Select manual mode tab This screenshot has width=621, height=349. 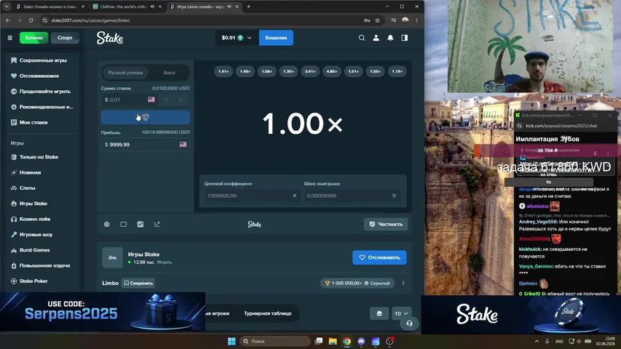(125, 73)
